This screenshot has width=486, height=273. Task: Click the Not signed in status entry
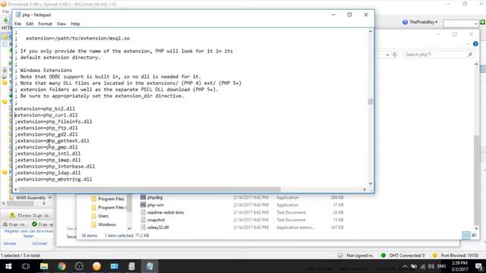coord(356,256)
